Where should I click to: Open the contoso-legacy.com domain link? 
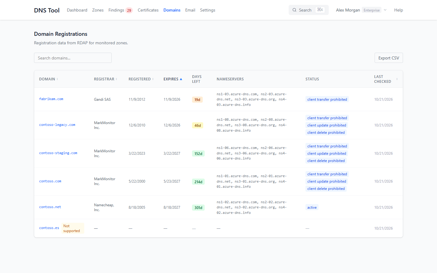[x=57, y=125]
